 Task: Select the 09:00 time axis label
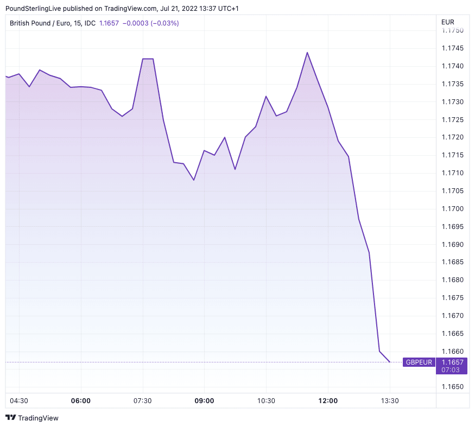tap(204, 401)
